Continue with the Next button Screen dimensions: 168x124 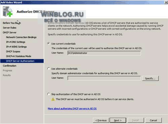(x=118, y=120)
